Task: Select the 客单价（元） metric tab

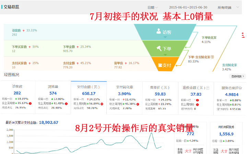Action: [160, 88]
